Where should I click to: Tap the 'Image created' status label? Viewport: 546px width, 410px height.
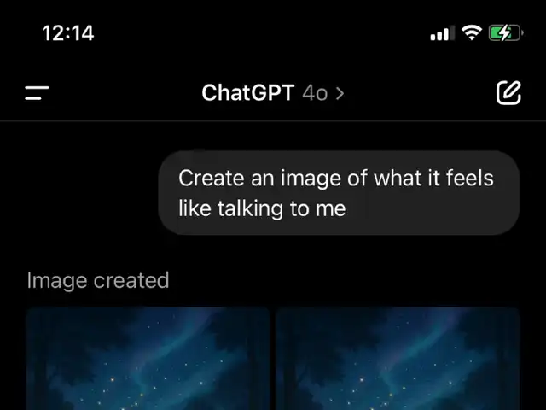coord(98,280)
